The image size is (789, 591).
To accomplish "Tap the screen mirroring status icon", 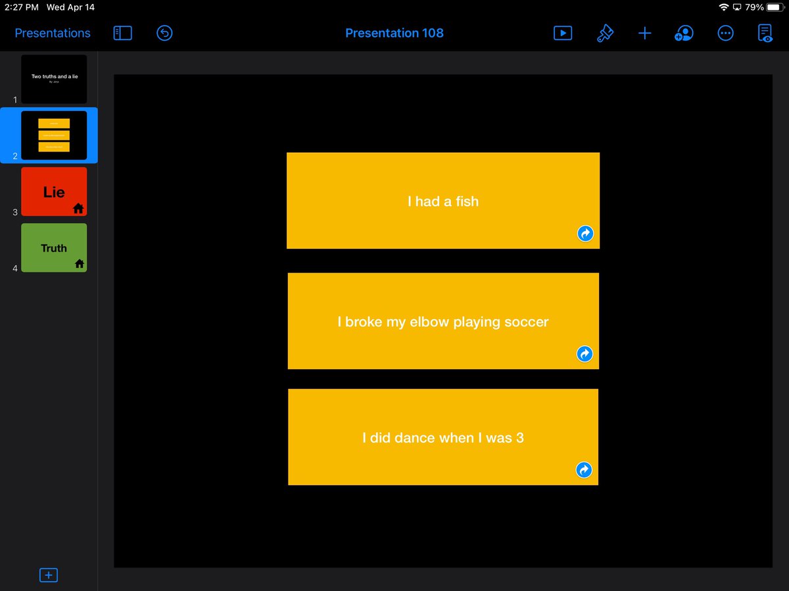I will coord(737,7).
